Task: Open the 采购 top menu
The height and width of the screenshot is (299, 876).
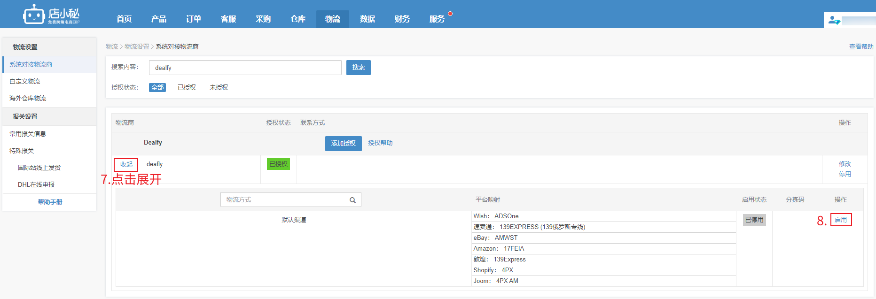Action: pyautogui.click(x=263, y=19)
